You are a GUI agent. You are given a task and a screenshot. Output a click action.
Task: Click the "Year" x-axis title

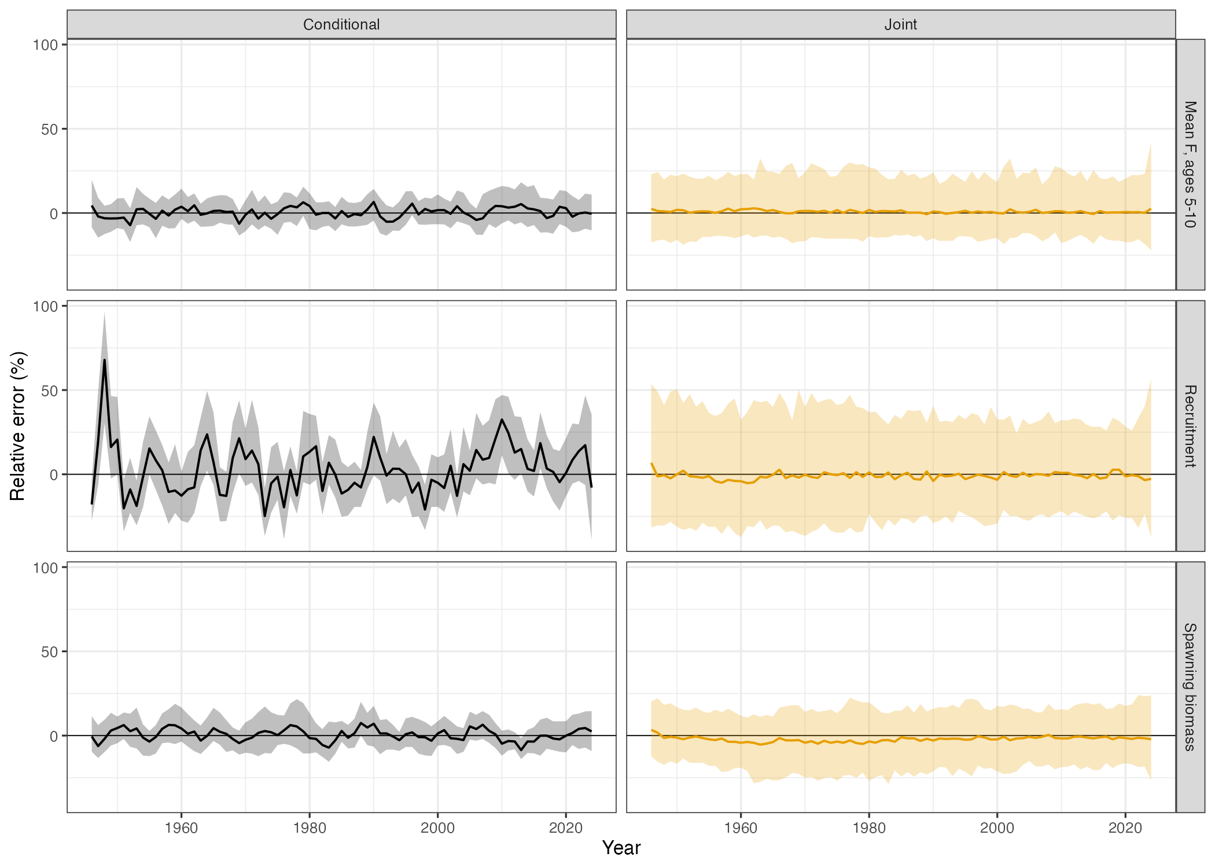[621, 848]
